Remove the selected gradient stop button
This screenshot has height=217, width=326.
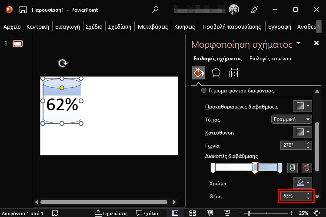coord(307,168)
